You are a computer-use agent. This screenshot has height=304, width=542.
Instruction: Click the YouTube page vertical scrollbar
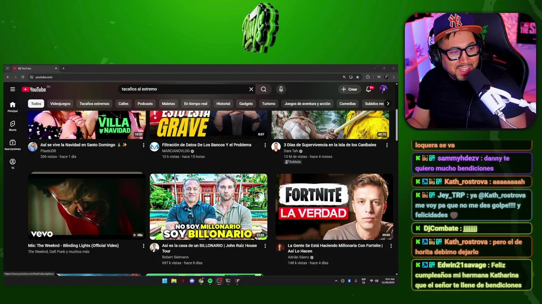pyautogui.click(x=396, y=125)
